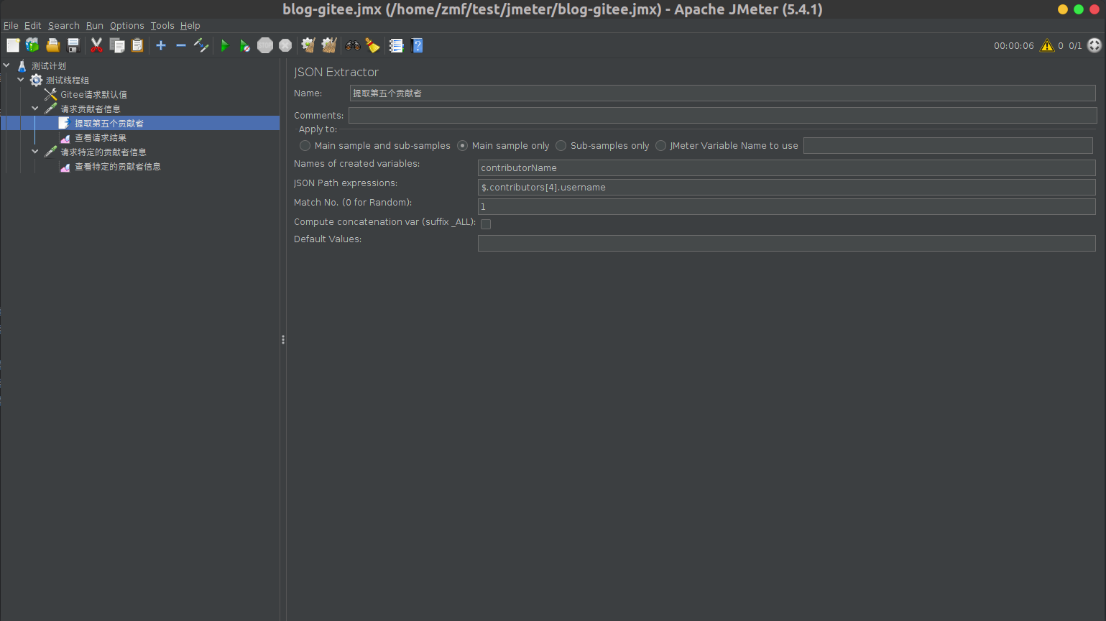Click the green maximize window button
The image size is (1106, 621).
click(x=1079, y=9)
